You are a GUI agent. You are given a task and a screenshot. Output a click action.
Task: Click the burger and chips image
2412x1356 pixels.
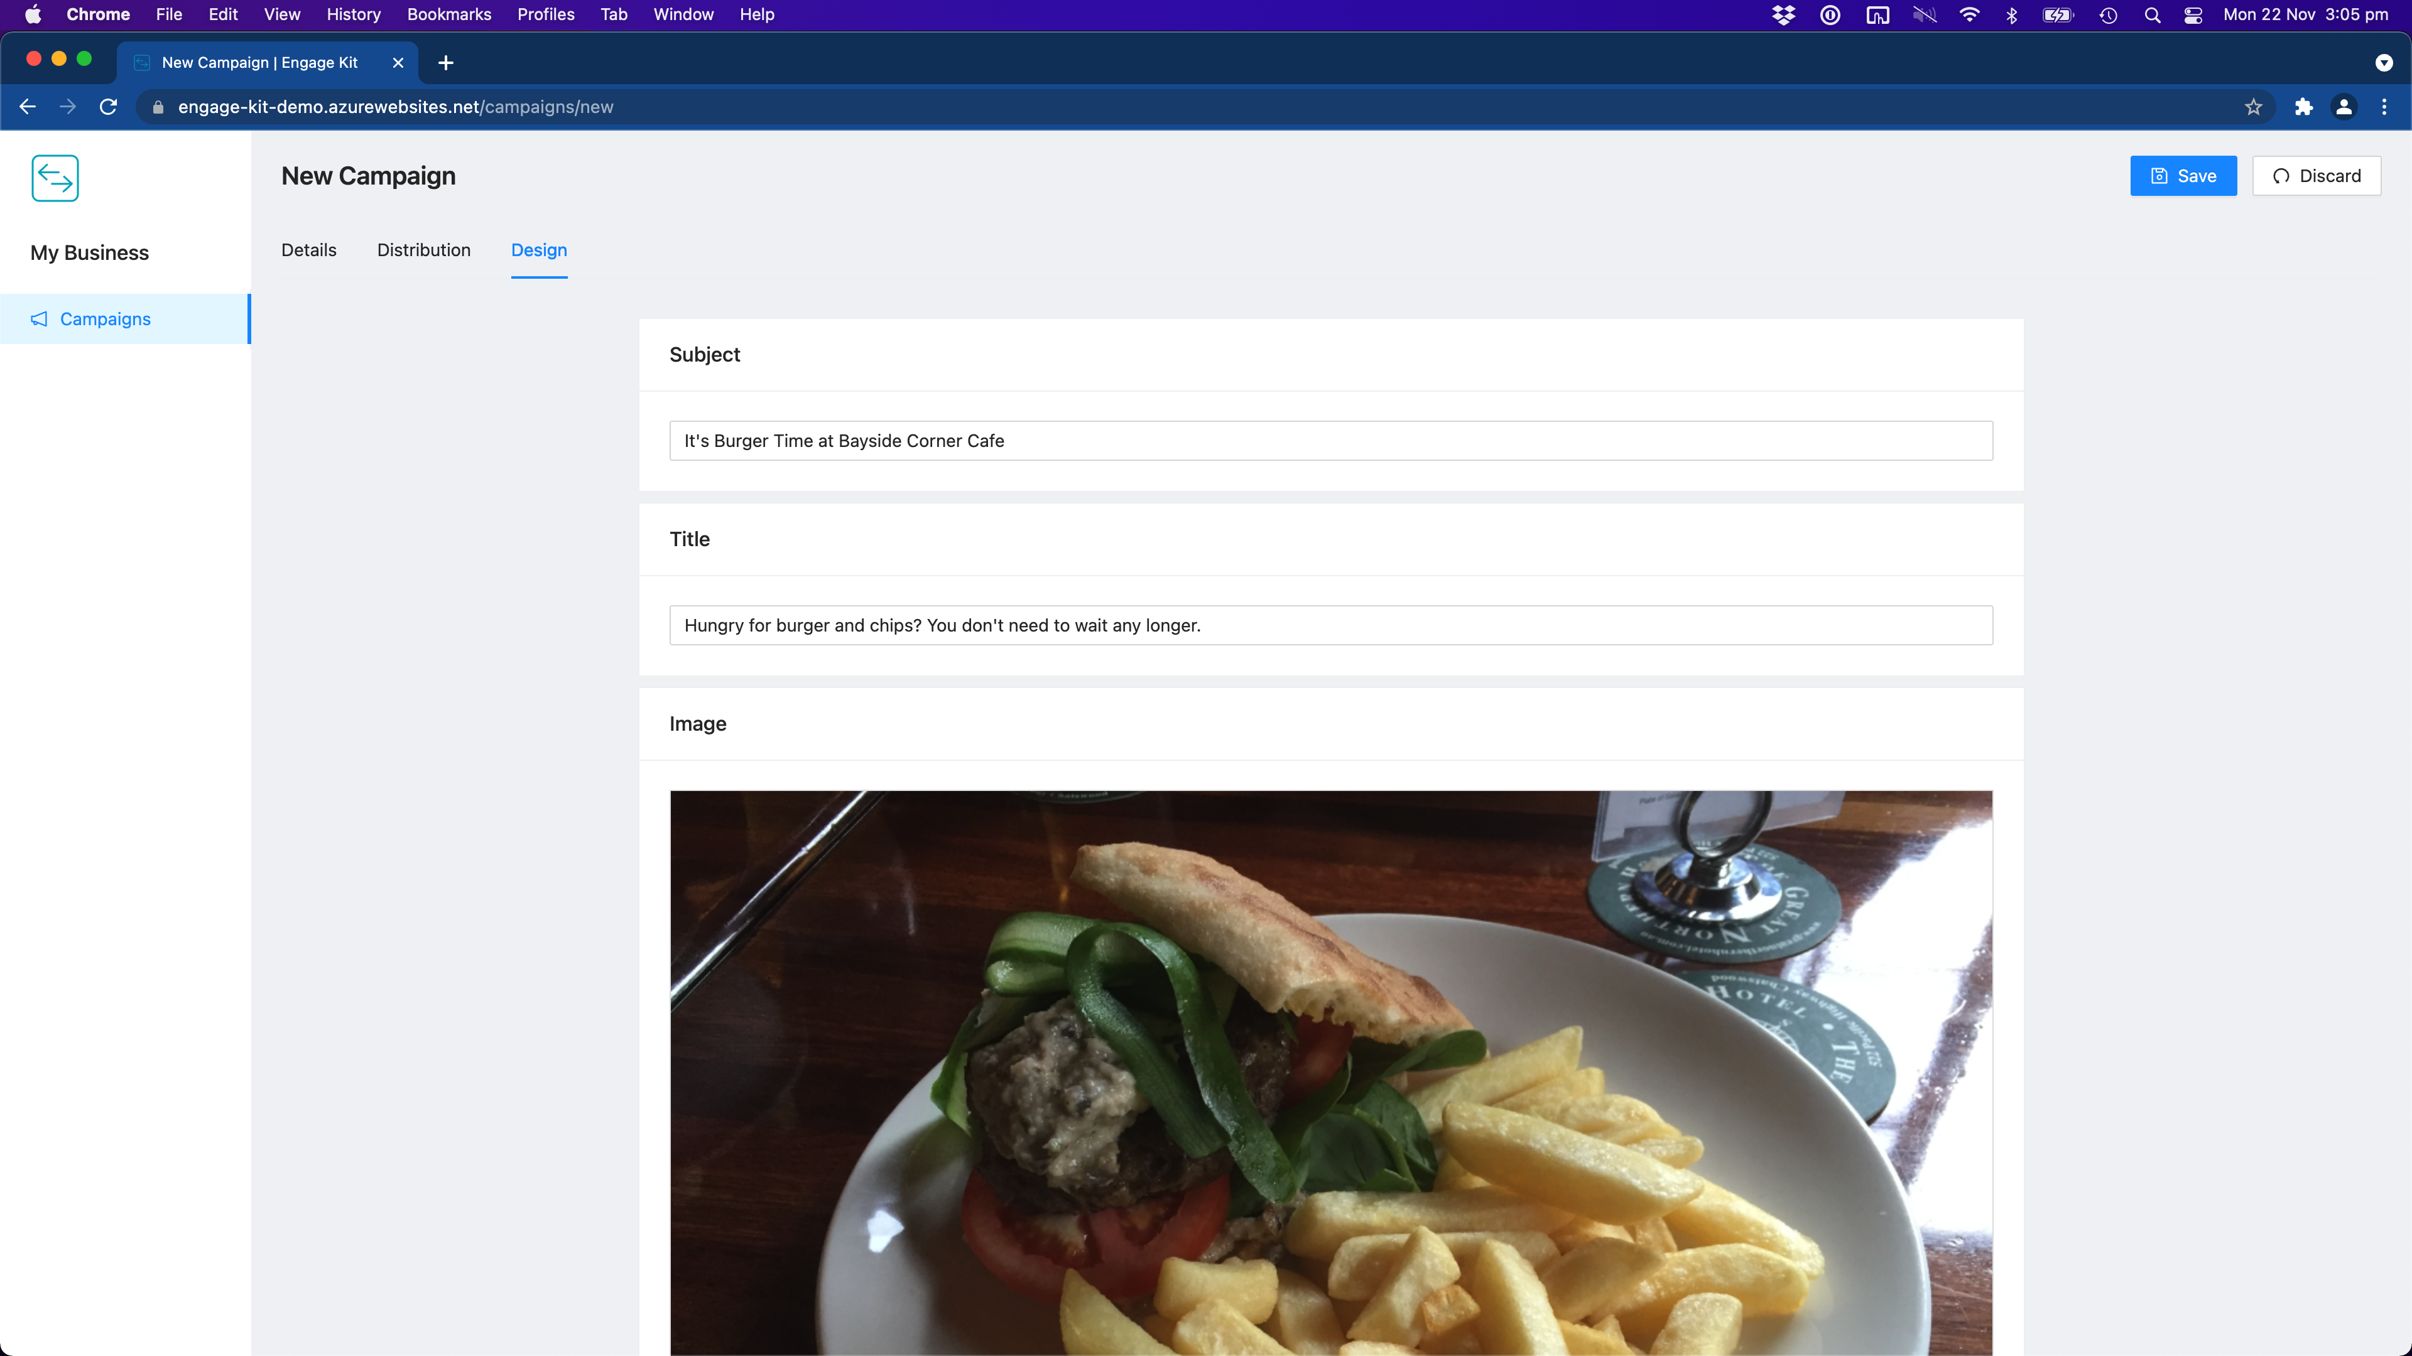pyautogui.click(x=1330, y=1072)
